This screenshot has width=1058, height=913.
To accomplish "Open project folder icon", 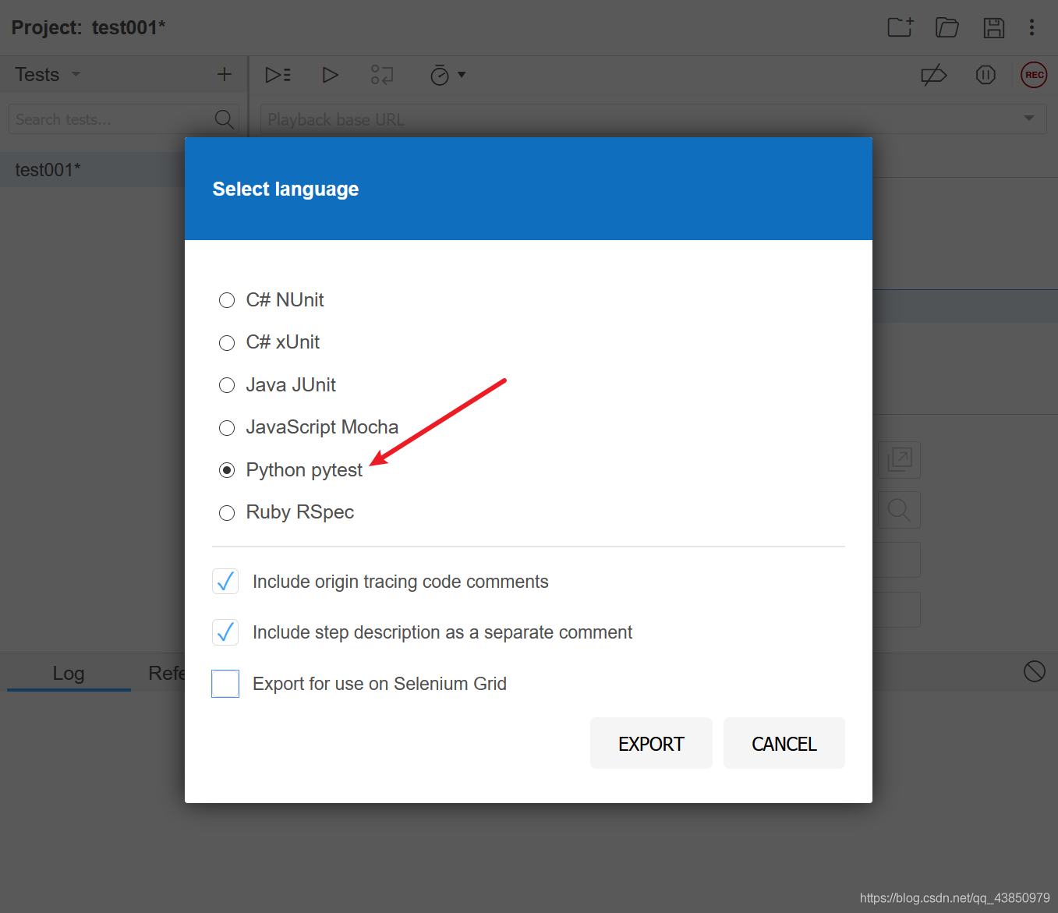I will pyautogui.click(x=947, y=27).
